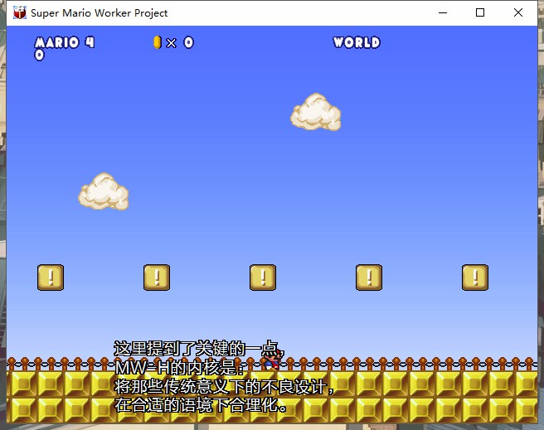This screenshot has height=430, width=544.
Task: Click the window title Super Mario Worker Project
Action: [100, 12]
